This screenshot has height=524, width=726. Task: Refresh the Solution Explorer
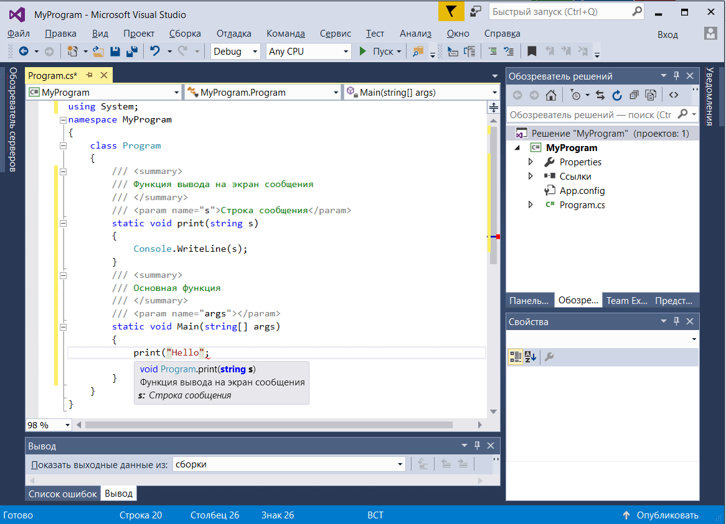pos(617,95)
